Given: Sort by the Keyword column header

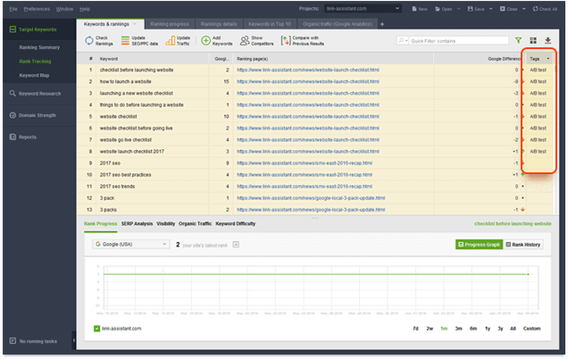Looking at the screenshot, I should (109, 59).
